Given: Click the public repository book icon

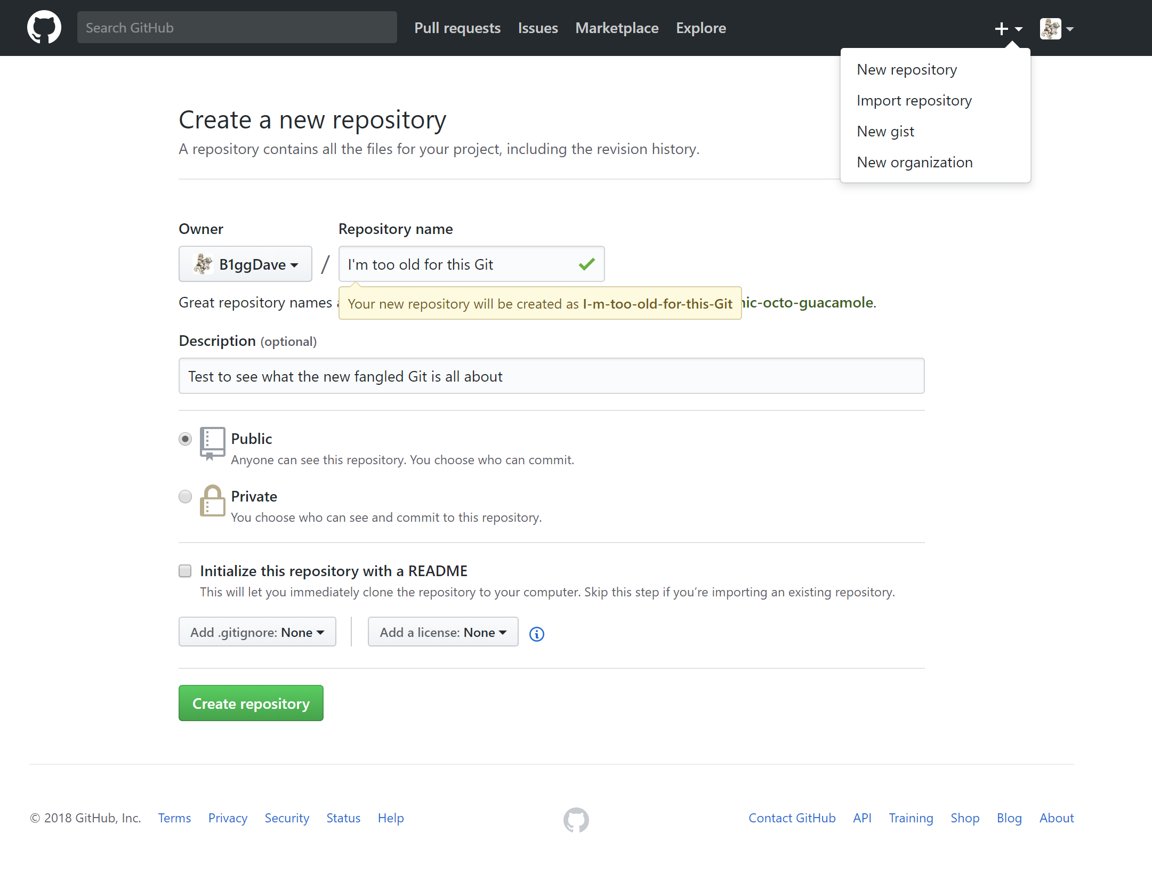Looking at the screenshot, I should [212, 443].
